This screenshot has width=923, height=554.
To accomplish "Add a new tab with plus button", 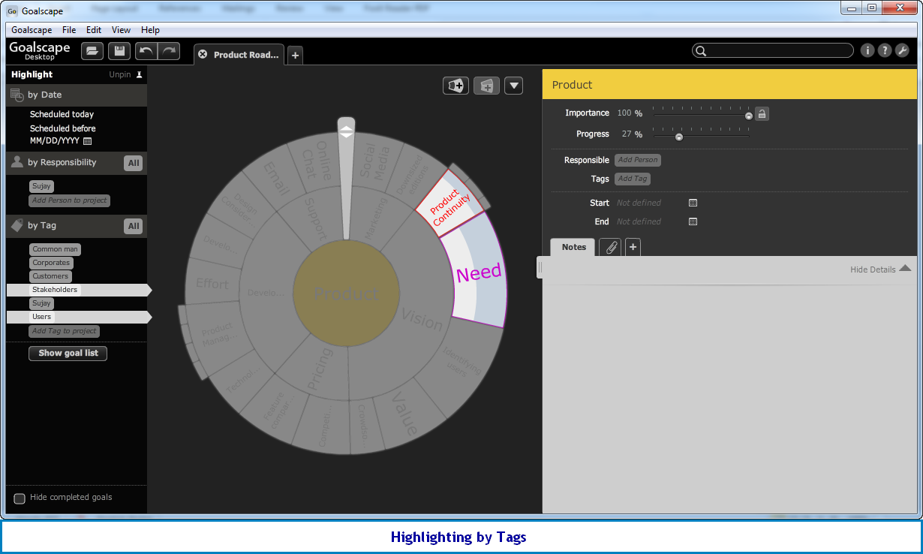I will [x=296, y=56].
